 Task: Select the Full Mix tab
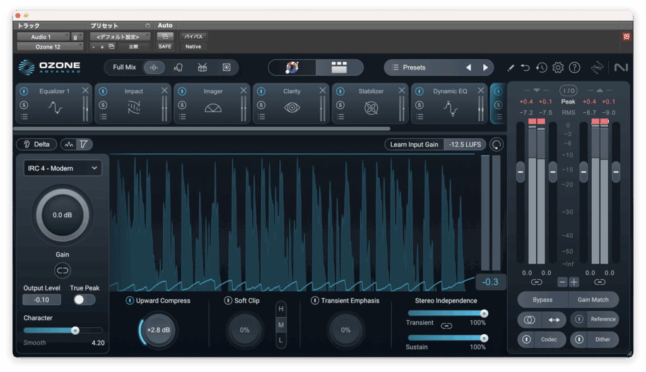[124, 67]
